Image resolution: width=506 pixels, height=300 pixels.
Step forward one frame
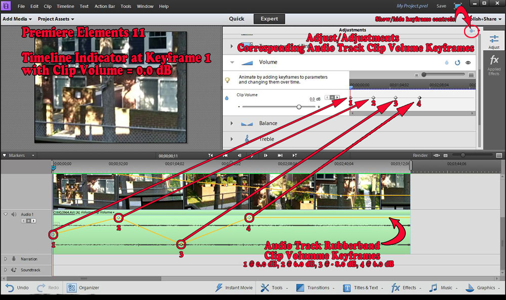pos(266,156)
